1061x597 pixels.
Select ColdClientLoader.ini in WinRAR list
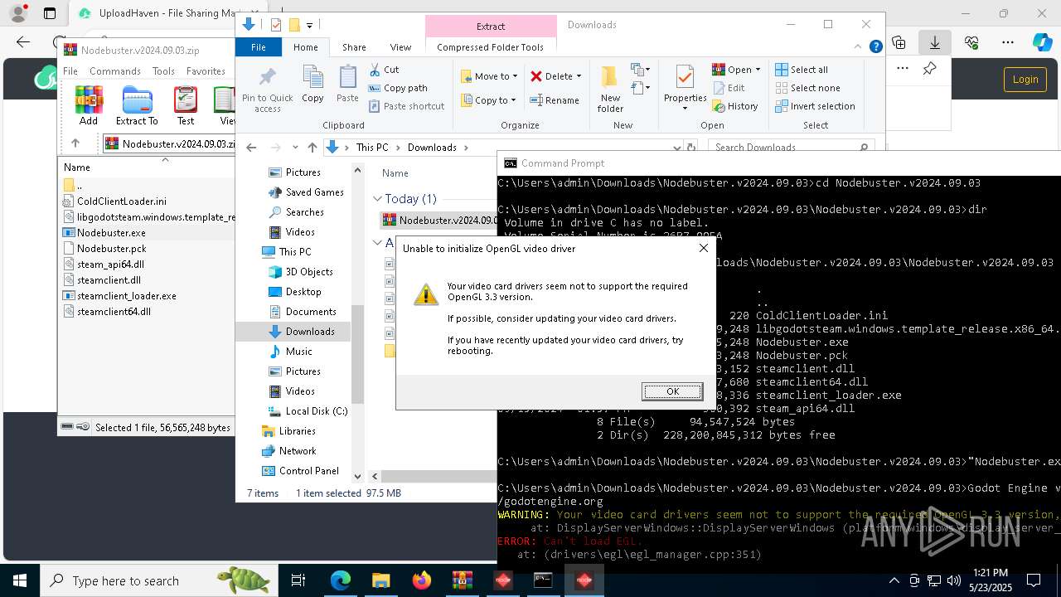121,201
